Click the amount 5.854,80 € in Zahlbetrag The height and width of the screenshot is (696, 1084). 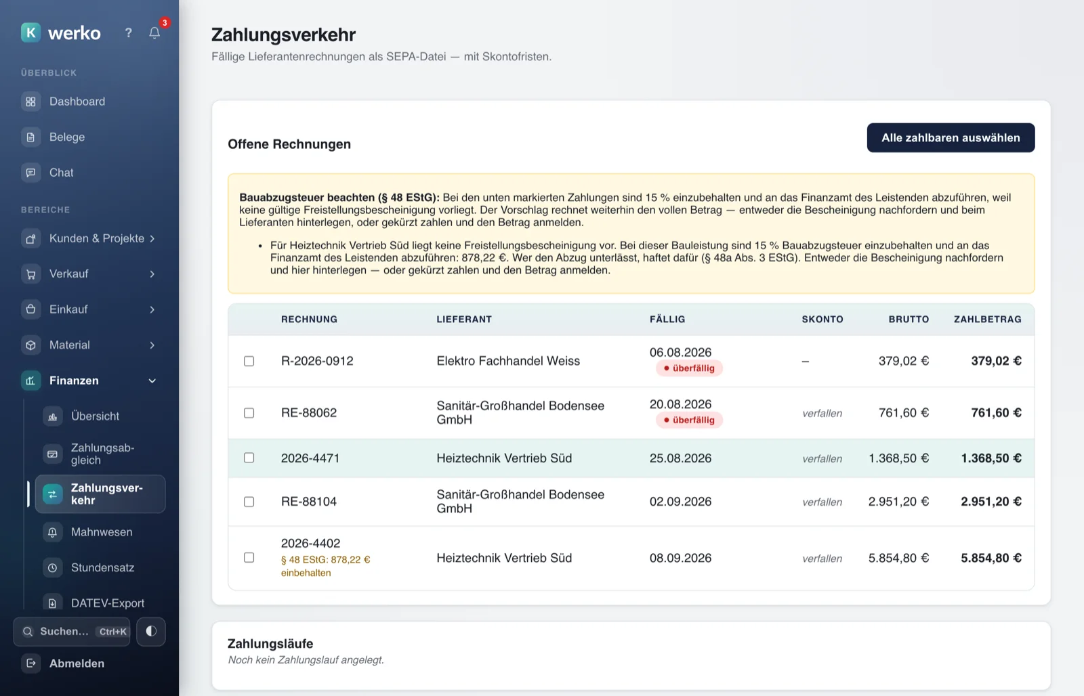991,558
